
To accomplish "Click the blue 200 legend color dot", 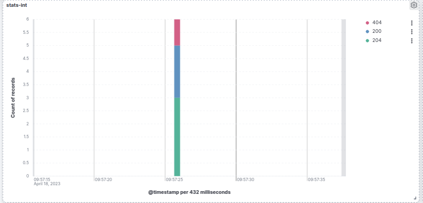I will [367, 31].
